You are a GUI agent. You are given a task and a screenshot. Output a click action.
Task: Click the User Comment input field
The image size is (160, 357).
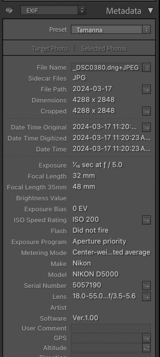(111, 328)
